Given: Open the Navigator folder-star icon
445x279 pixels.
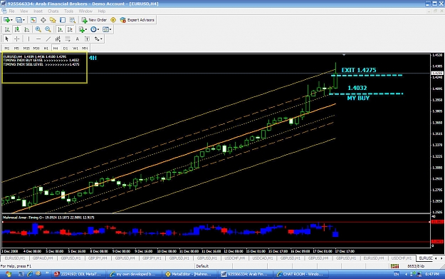Looking at the screenshot, I should 53,20.
